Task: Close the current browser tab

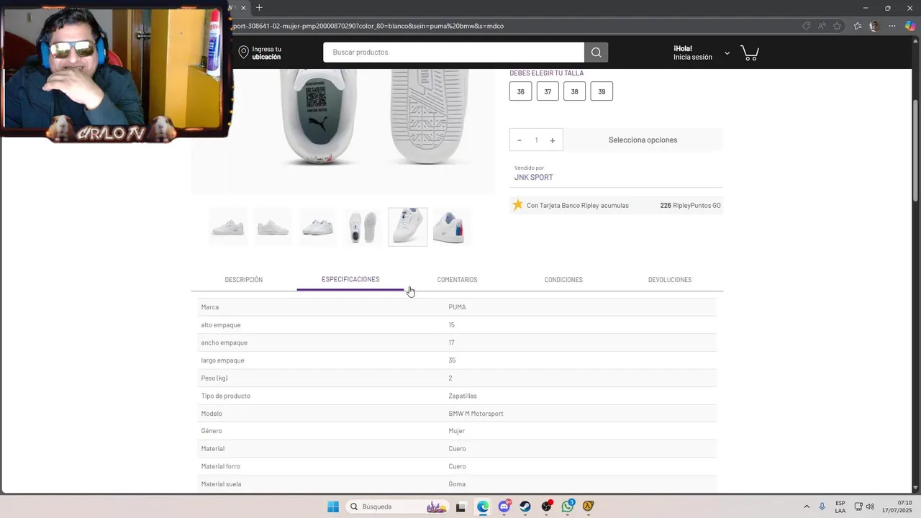Action: pos(243,8)
